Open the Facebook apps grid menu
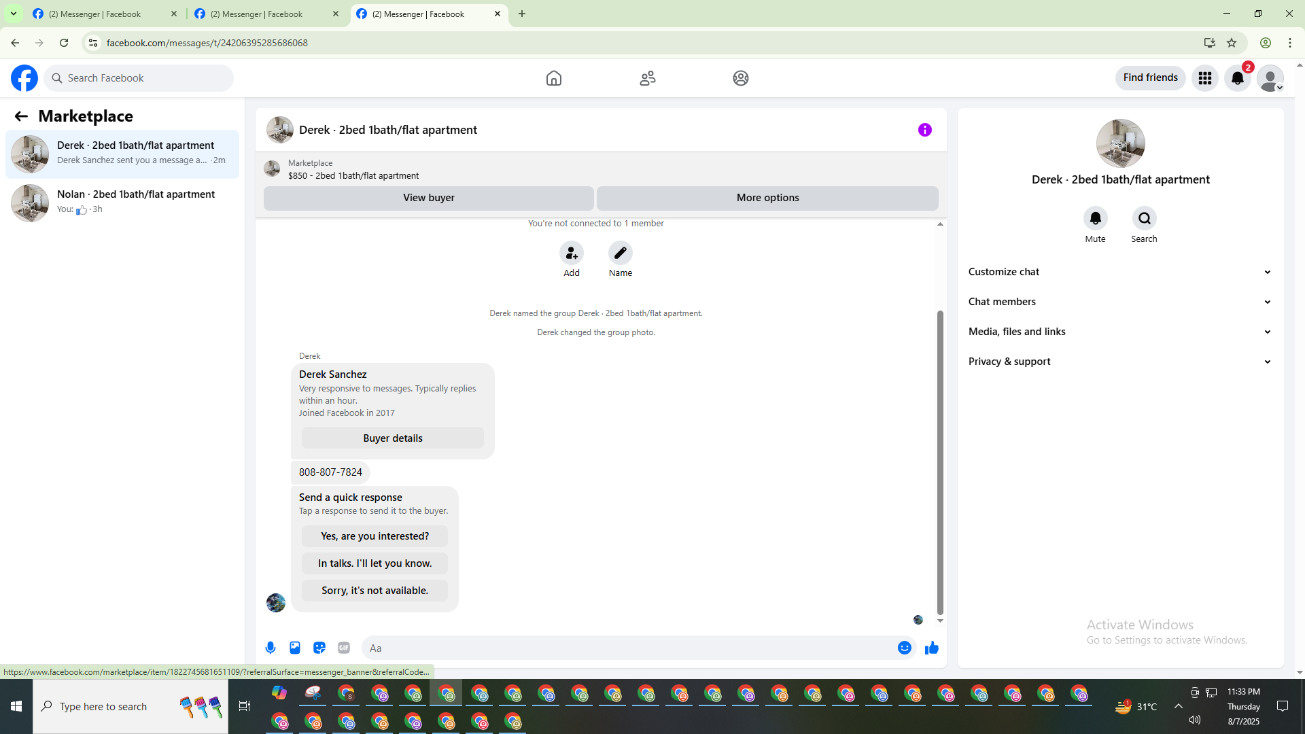This screenshot has height=734, width=1305. (1204, 78)
